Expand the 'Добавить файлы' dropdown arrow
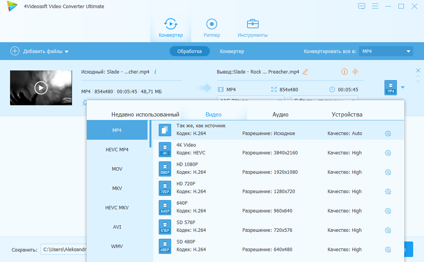424x262 pixels. (67, 51)
